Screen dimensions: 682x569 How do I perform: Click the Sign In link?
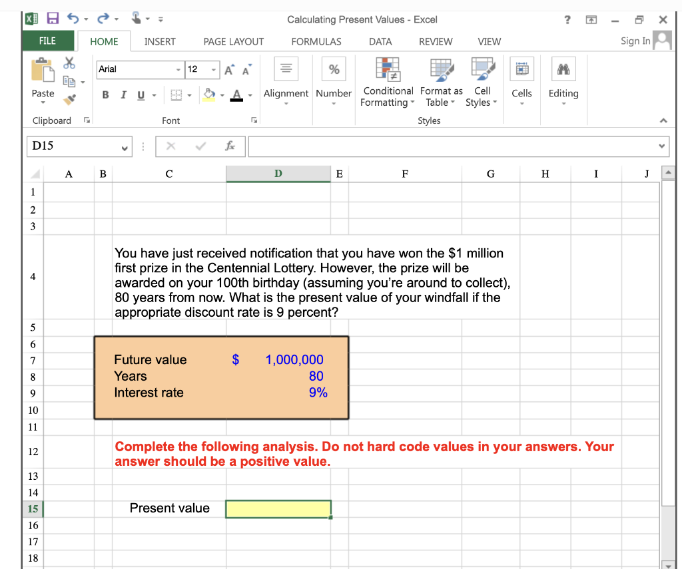[634, 41]
